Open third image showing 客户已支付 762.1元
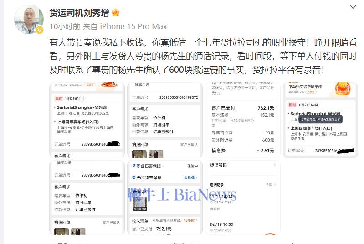Screen dimensions: 364x244 (x=242, y=120)
